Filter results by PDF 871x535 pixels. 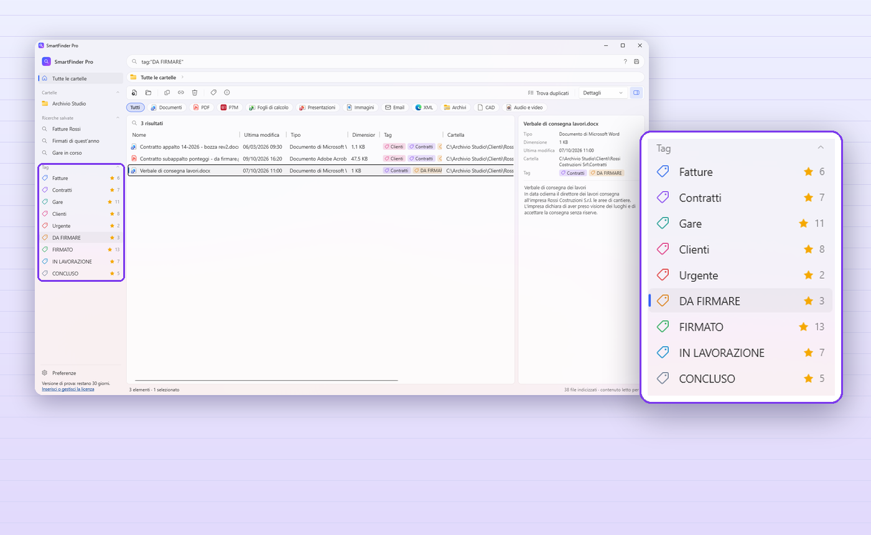click(x=201, y=108)
